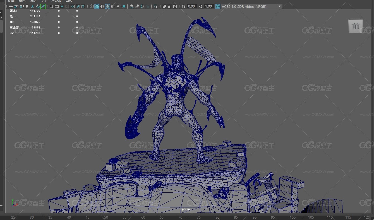Click frame 85 on the time slider
Screen dimensions: 374x220
(x=236, y=217)
